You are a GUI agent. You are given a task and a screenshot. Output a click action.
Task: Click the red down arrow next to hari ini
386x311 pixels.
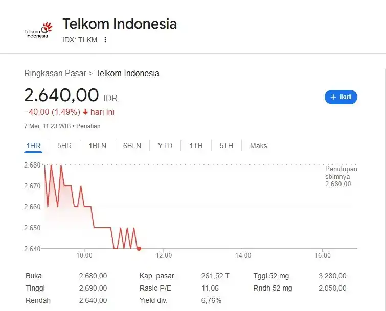point(85,112)
